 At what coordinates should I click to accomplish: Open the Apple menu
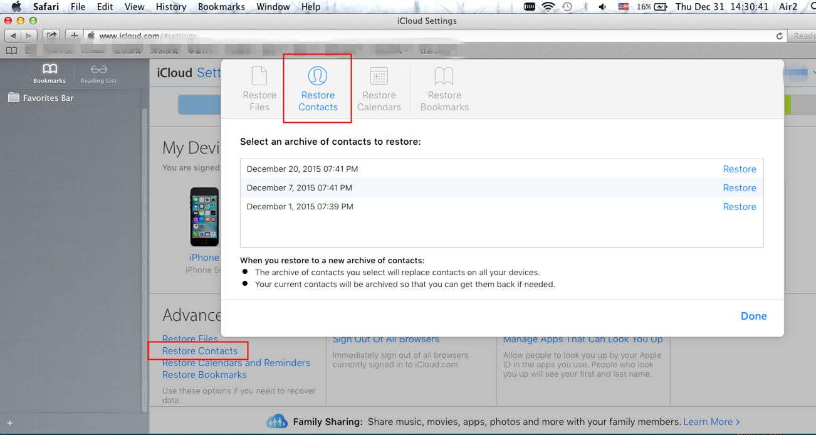pyautogui.click(x=17, y=7)
